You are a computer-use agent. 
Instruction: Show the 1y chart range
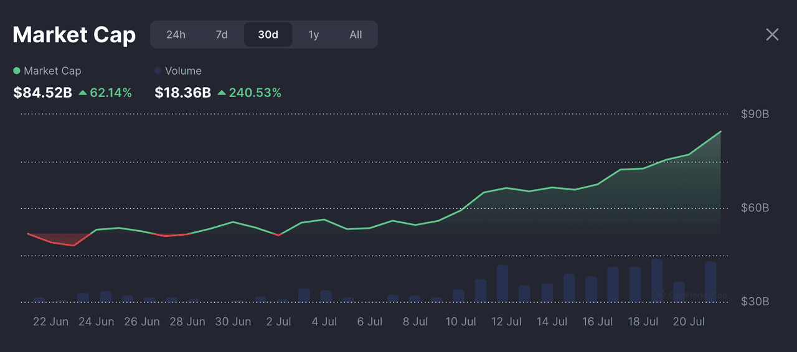pyautogui.click(x=314, y=35)
